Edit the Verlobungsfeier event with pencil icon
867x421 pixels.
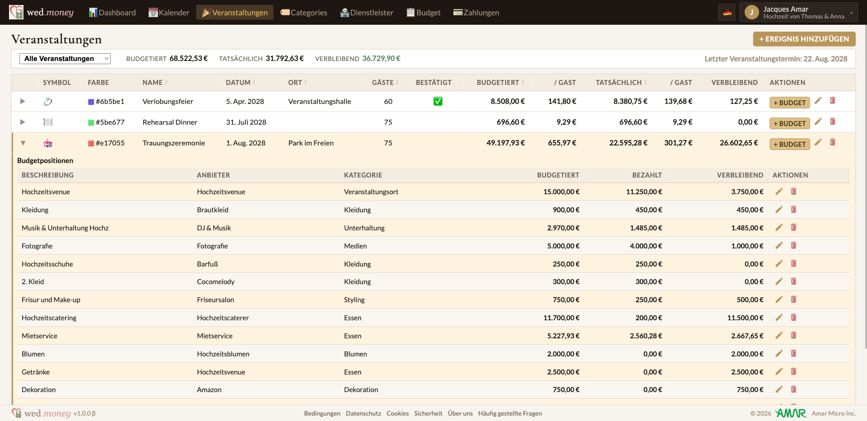point(818,100)
